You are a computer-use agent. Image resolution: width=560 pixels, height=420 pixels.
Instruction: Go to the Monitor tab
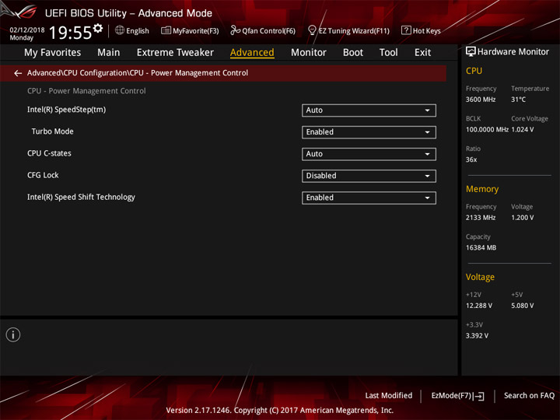tap(309, 53)
